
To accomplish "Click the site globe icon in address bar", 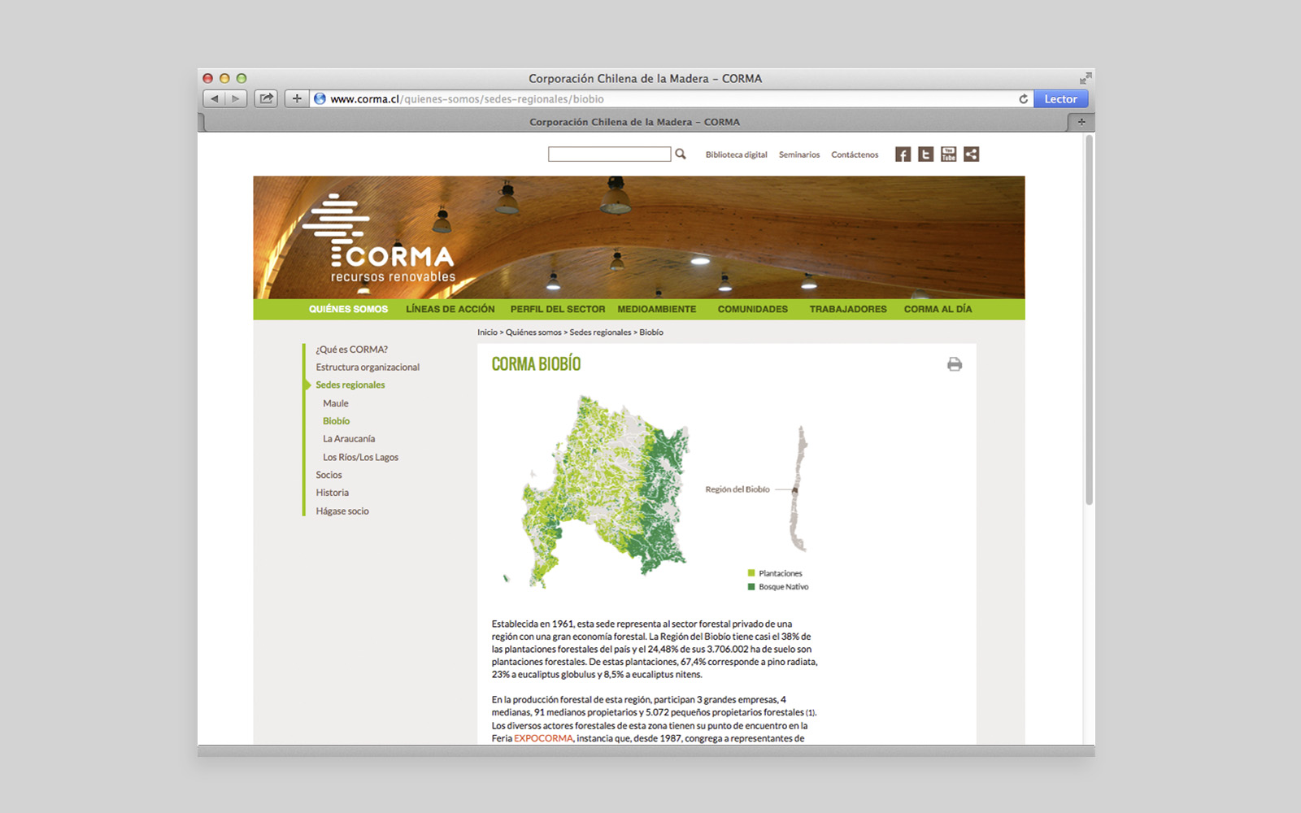I will 320,98.
